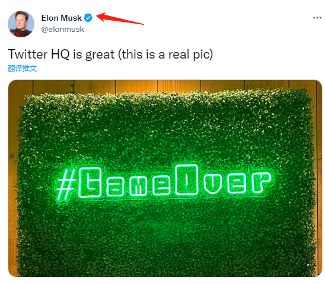This screenshot has height=284, width=325.
Task: Click the neon letter m in Game
Action: point(138,186)
